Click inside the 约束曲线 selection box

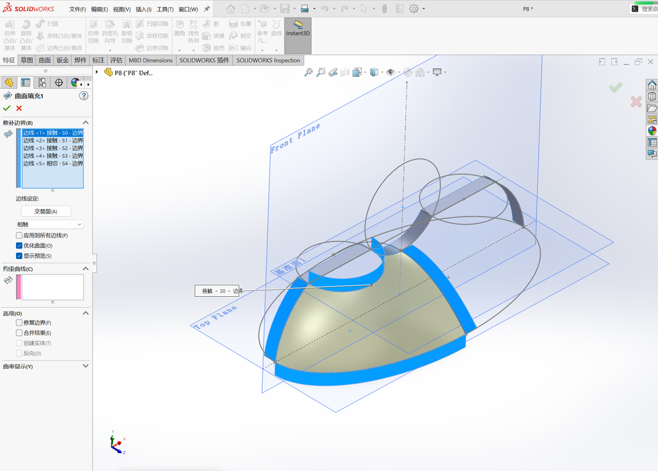click(x=53, y=287)
